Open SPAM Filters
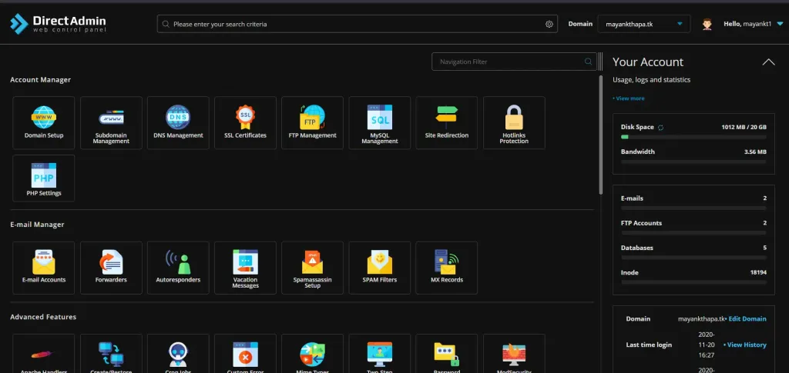Image resolution: width=789 pixels, height=373 pixels. pos(379,268)
